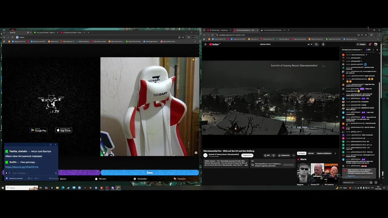Click the heart reaction icon in YouTube chat
This screenshot has height=218, width=388.
point(376,183)
